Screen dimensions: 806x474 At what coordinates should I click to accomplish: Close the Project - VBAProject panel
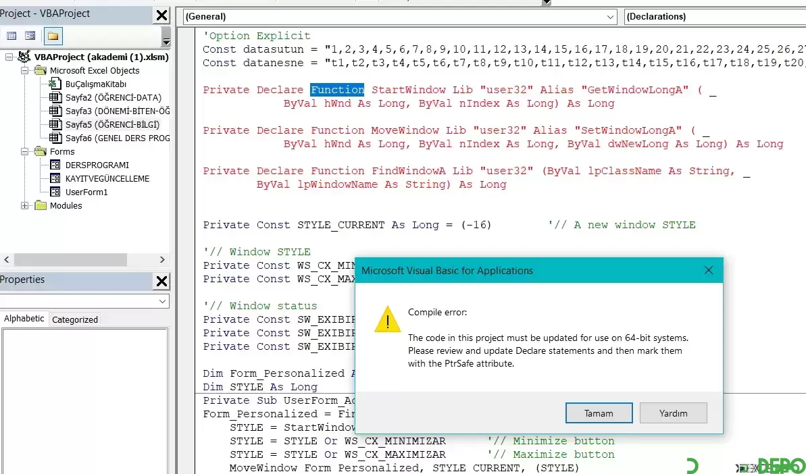(161, 16)
